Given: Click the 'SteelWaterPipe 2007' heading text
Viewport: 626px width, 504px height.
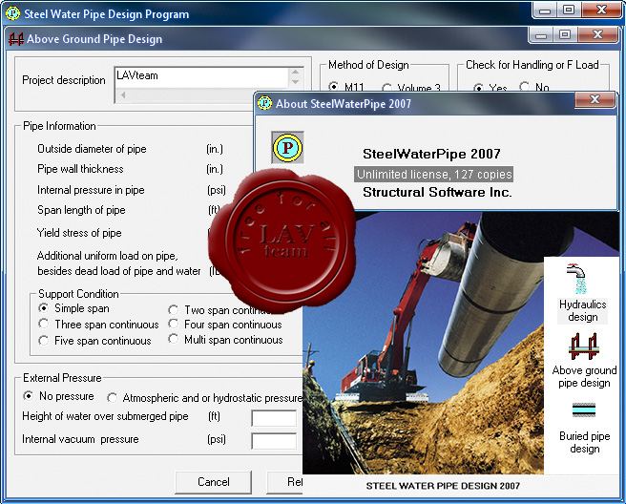Looking at the screenshot, I should tap(431, 154).
